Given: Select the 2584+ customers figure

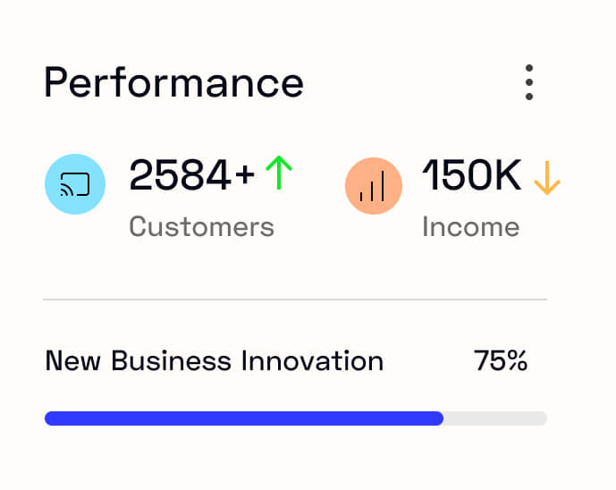Looking at the screenshot, I should pos(191,174).
